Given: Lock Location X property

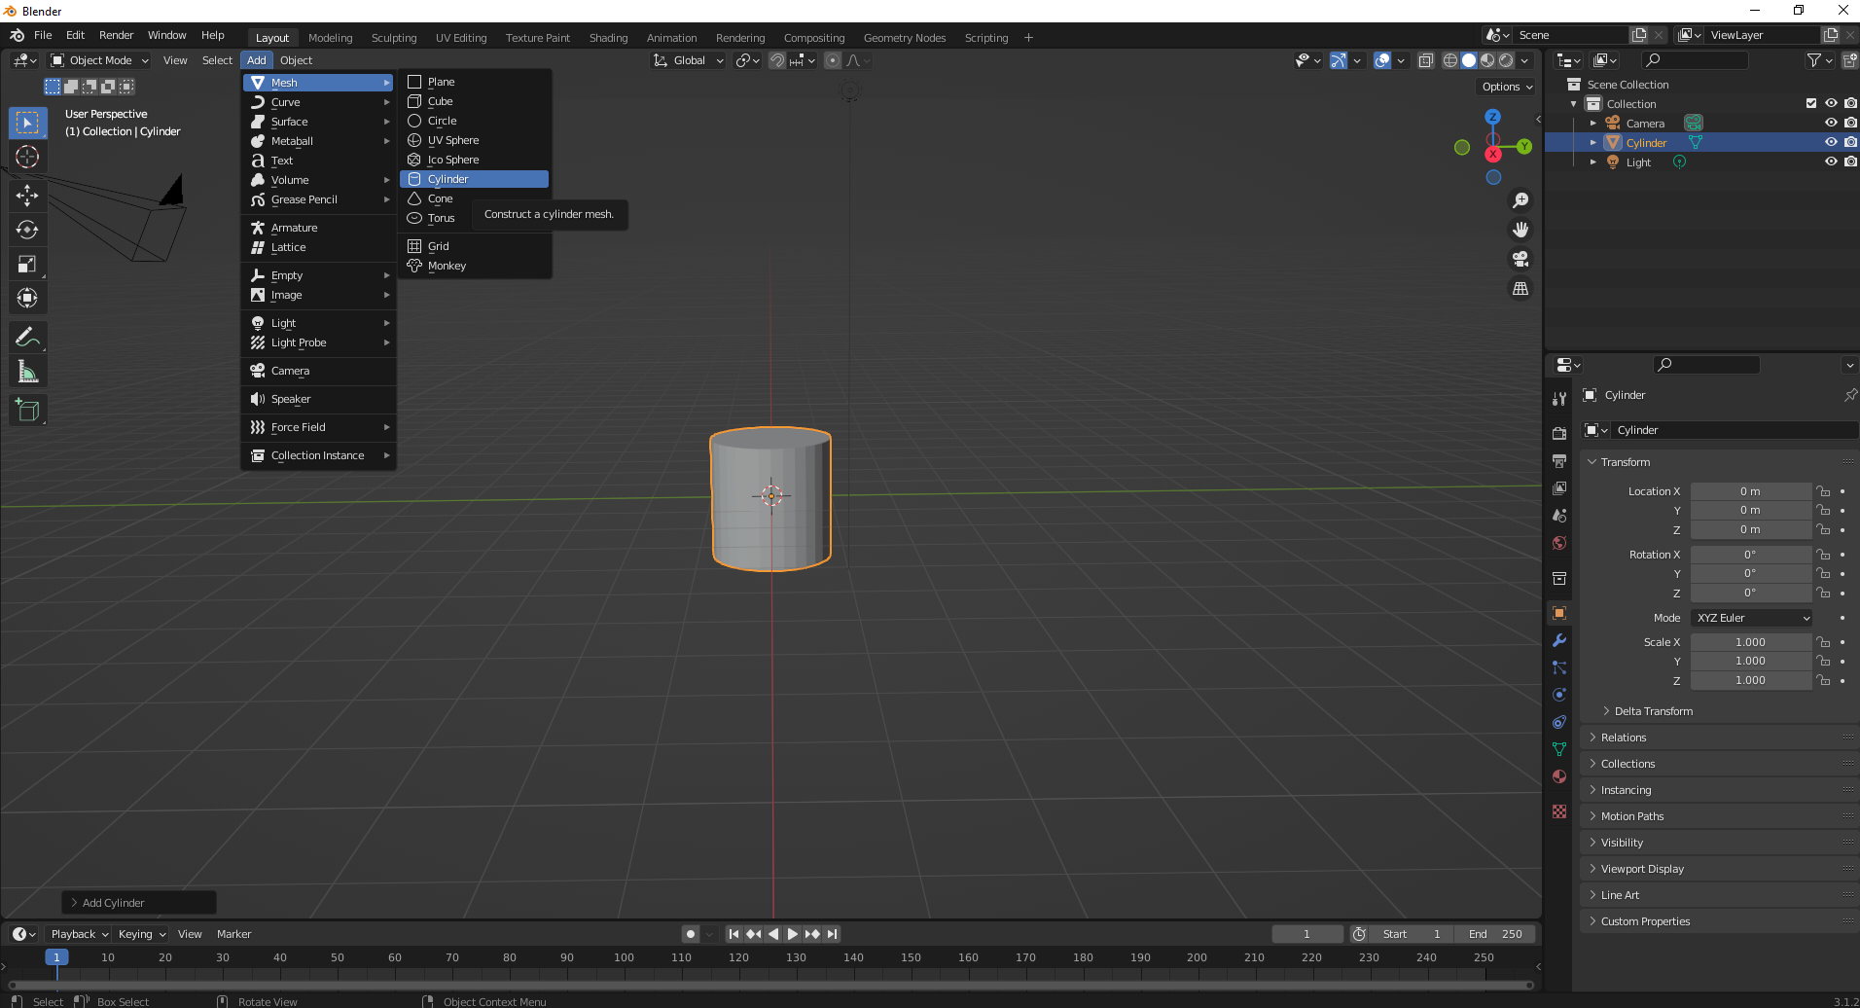Looking at the screenshot, I should 1824,491.
